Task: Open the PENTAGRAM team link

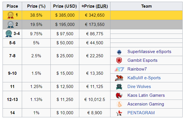Action: pyautogui.click(x=141, y=113)
